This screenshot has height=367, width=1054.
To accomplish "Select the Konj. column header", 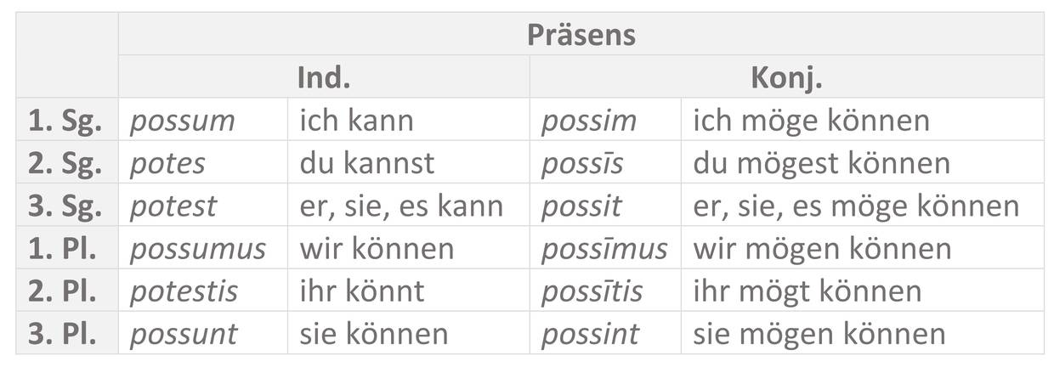I will 786,77.
